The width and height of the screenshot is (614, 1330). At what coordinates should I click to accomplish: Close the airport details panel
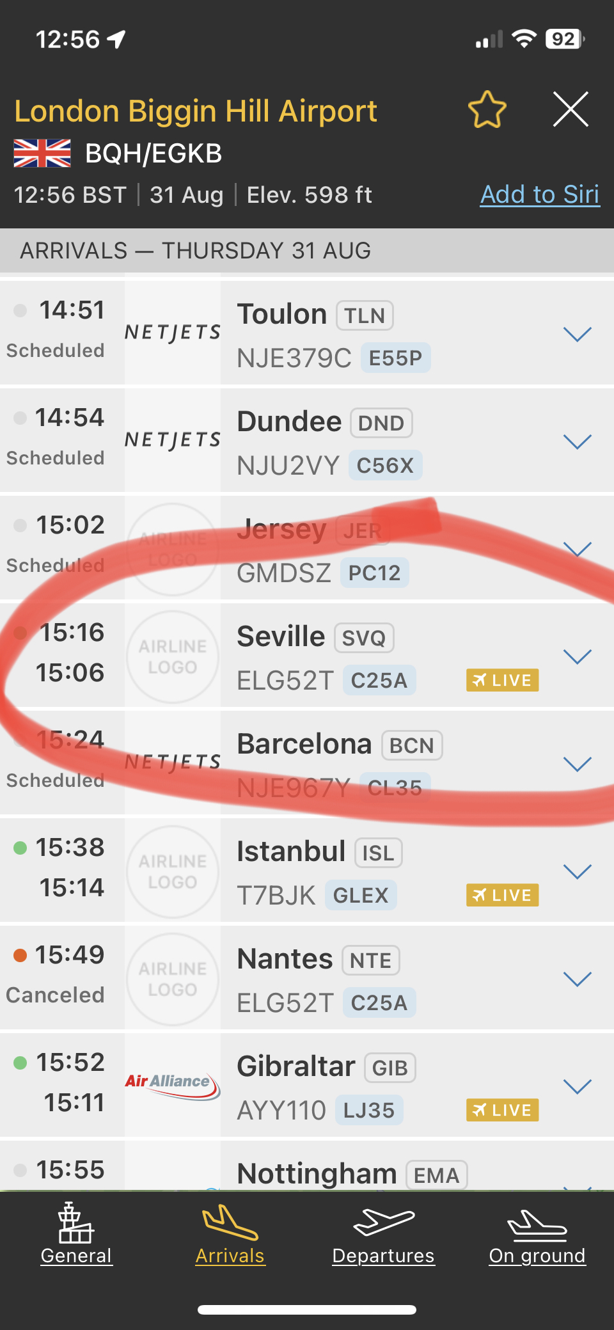click(571, 109)
